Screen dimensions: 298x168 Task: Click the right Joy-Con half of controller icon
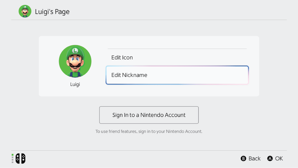coord(23,158)
